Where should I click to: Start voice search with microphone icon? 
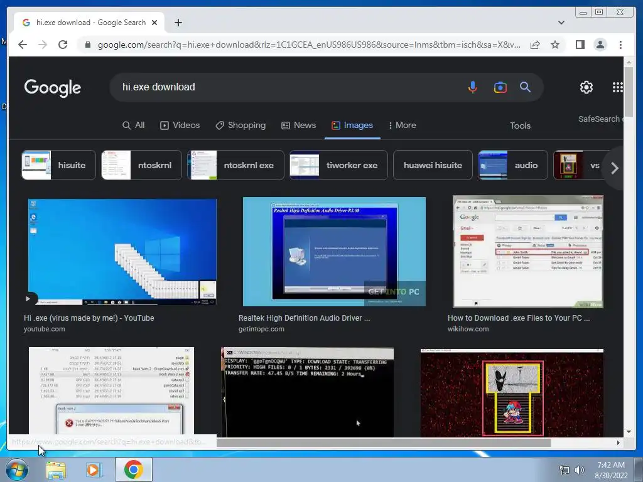coord(472,87)
